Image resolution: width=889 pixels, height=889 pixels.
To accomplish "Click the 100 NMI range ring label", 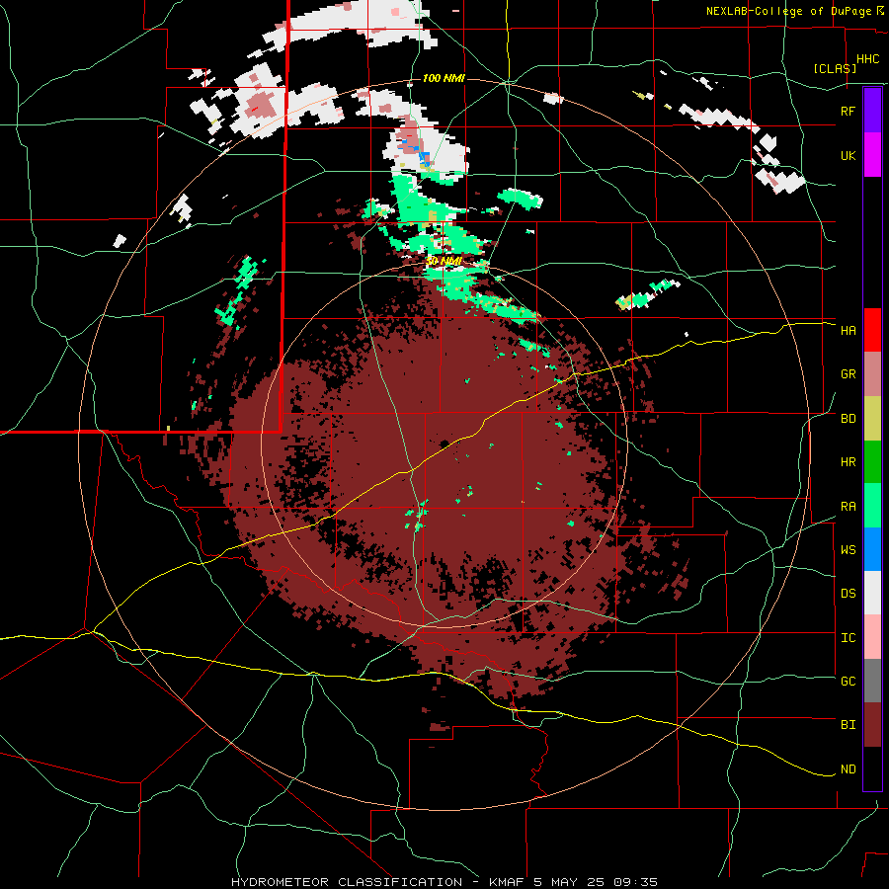I will point(444,78).
